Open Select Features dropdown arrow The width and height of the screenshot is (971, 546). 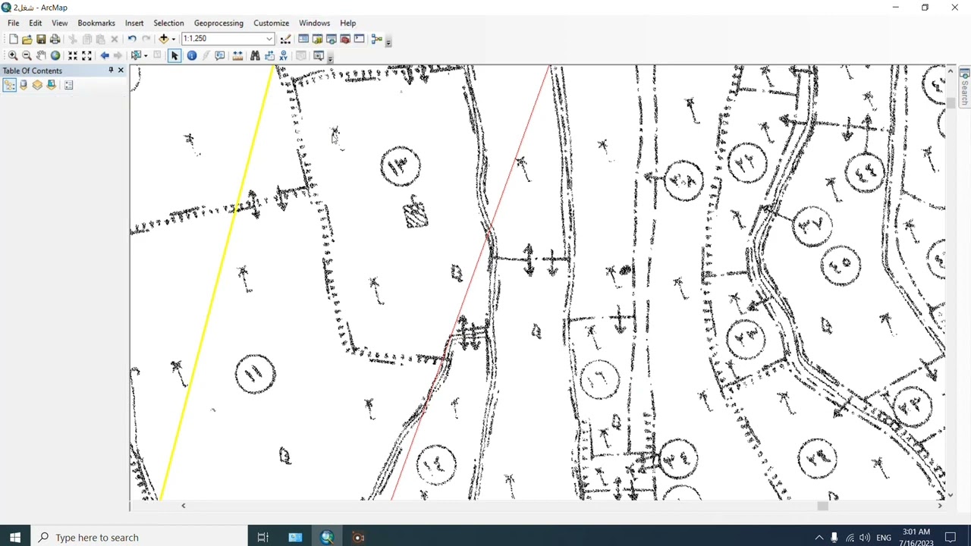pyautogui.click(x=146, y=55)
